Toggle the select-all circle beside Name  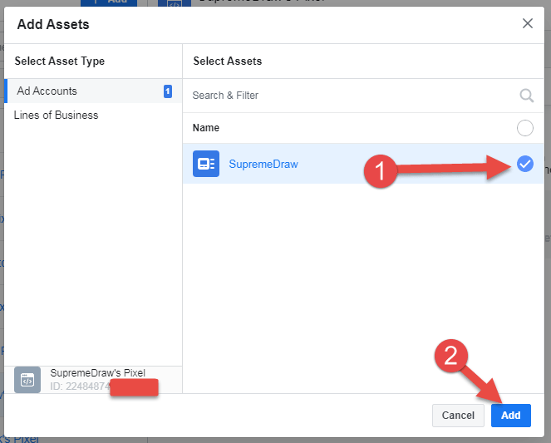[x=524, y=128]
